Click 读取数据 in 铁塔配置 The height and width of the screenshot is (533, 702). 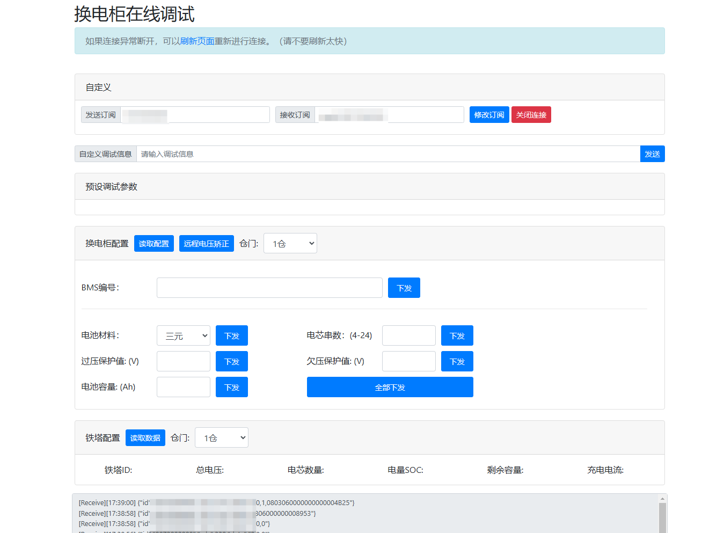coord(145,438)
